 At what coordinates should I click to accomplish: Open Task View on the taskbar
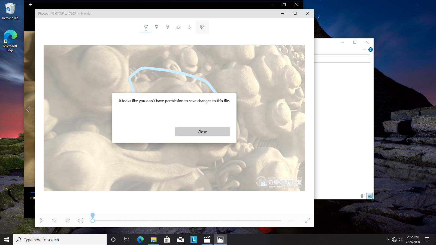pyautogui.click(x=126, y=240)
